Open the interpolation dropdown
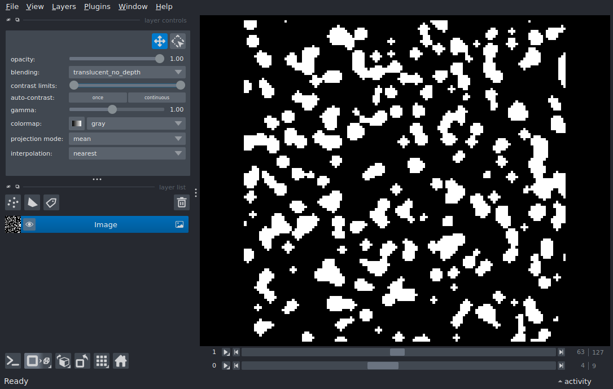The image size is (613, 389). (127, 153)
